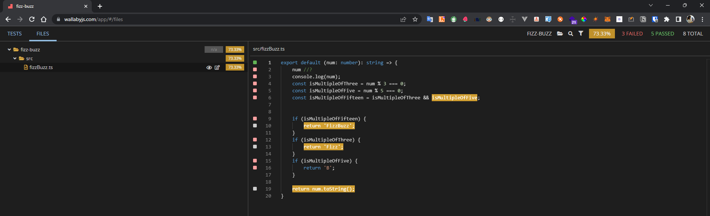Screen dimensions: 710x216
Task: Click the edit icon for fizzBuzz.ts
Action: [217, 68]
